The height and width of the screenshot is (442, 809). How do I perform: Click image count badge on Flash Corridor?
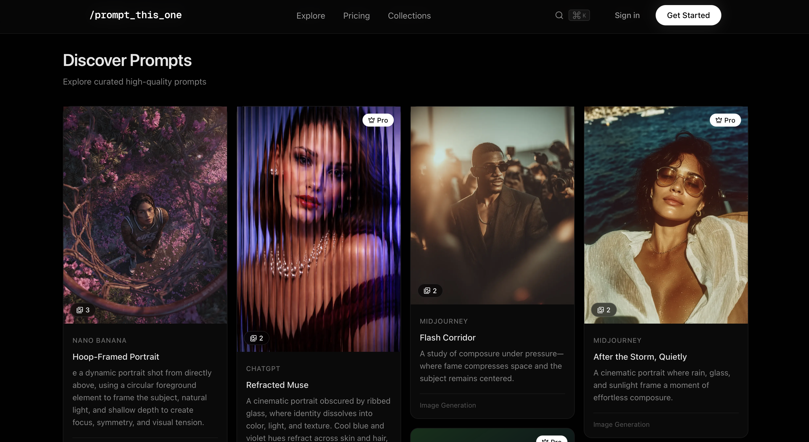430,291
